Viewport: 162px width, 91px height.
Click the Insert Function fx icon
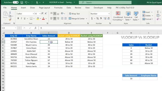[x=35, y=28]
